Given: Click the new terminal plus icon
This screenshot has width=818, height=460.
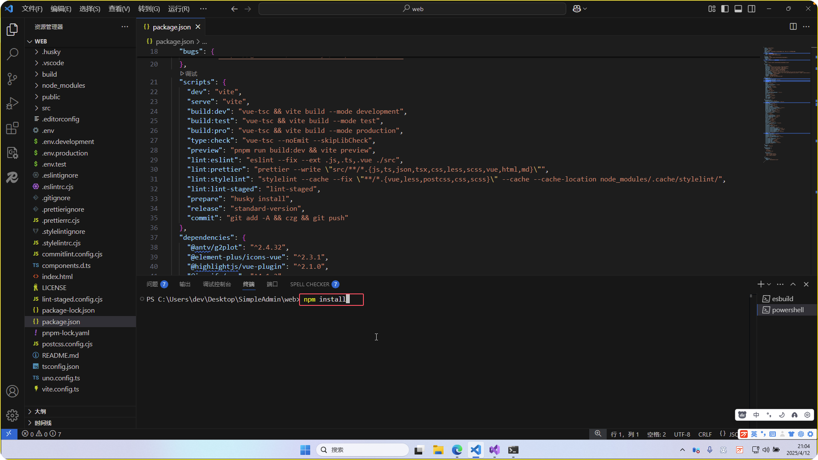Looking at the screenshot, I should click(x=760, y=284).
